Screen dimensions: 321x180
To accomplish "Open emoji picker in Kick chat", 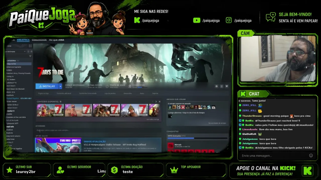I will (311, 155).
